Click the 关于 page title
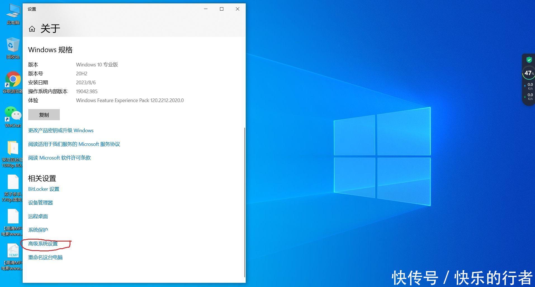This screenshot has width=535, height=287. [x=50, y=28]
